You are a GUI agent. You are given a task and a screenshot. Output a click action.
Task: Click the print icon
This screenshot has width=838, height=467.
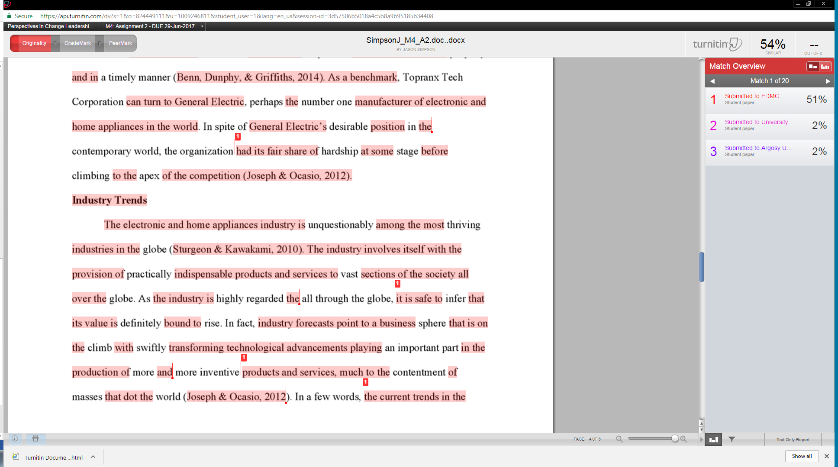point(36,439)
